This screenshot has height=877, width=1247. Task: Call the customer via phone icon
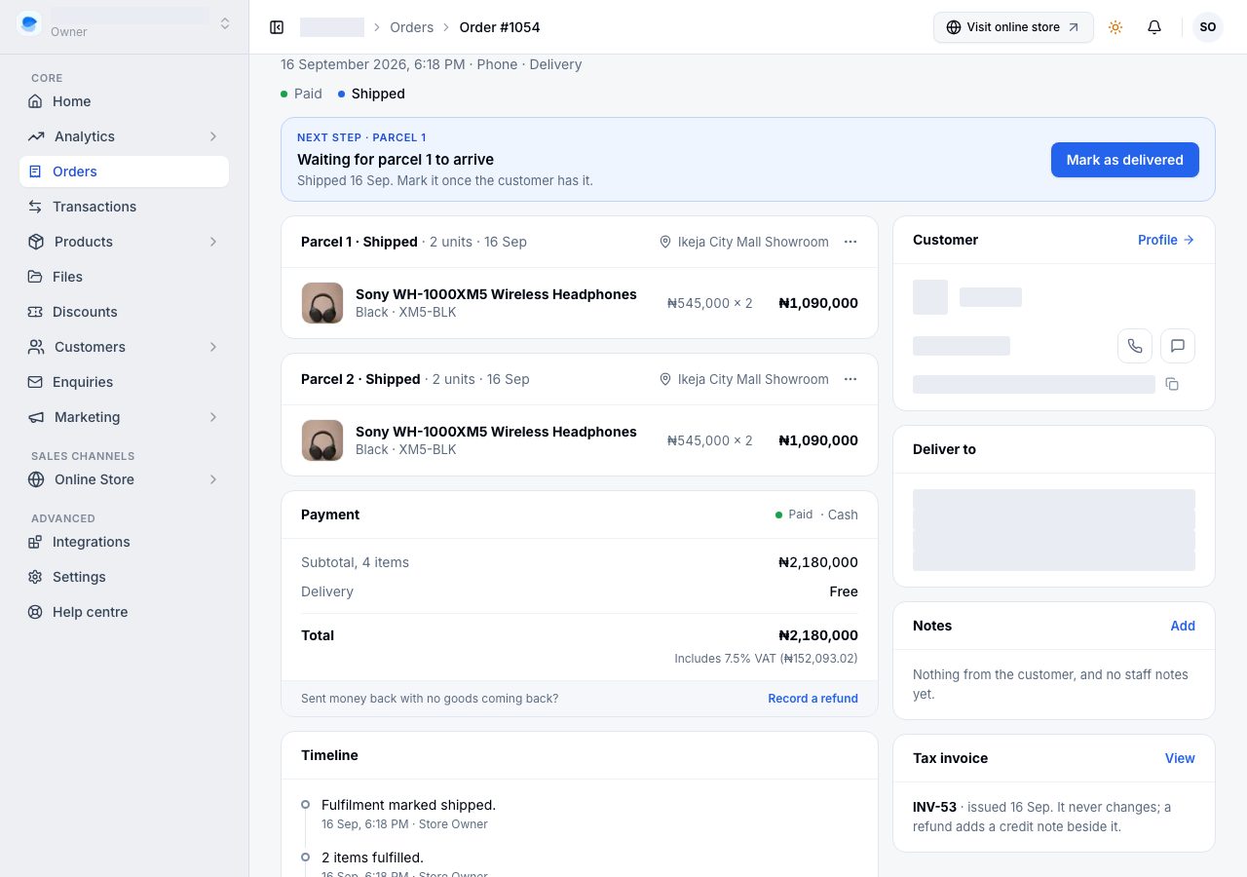pos(1135,346)
